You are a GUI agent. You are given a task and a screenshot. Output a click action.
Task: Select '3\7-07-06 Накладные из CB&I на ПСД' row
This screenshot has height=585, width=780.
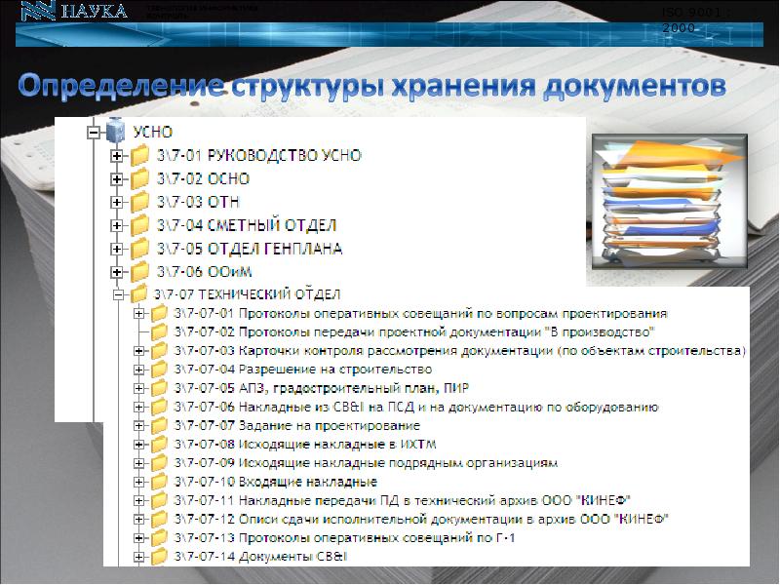point(416,408)
